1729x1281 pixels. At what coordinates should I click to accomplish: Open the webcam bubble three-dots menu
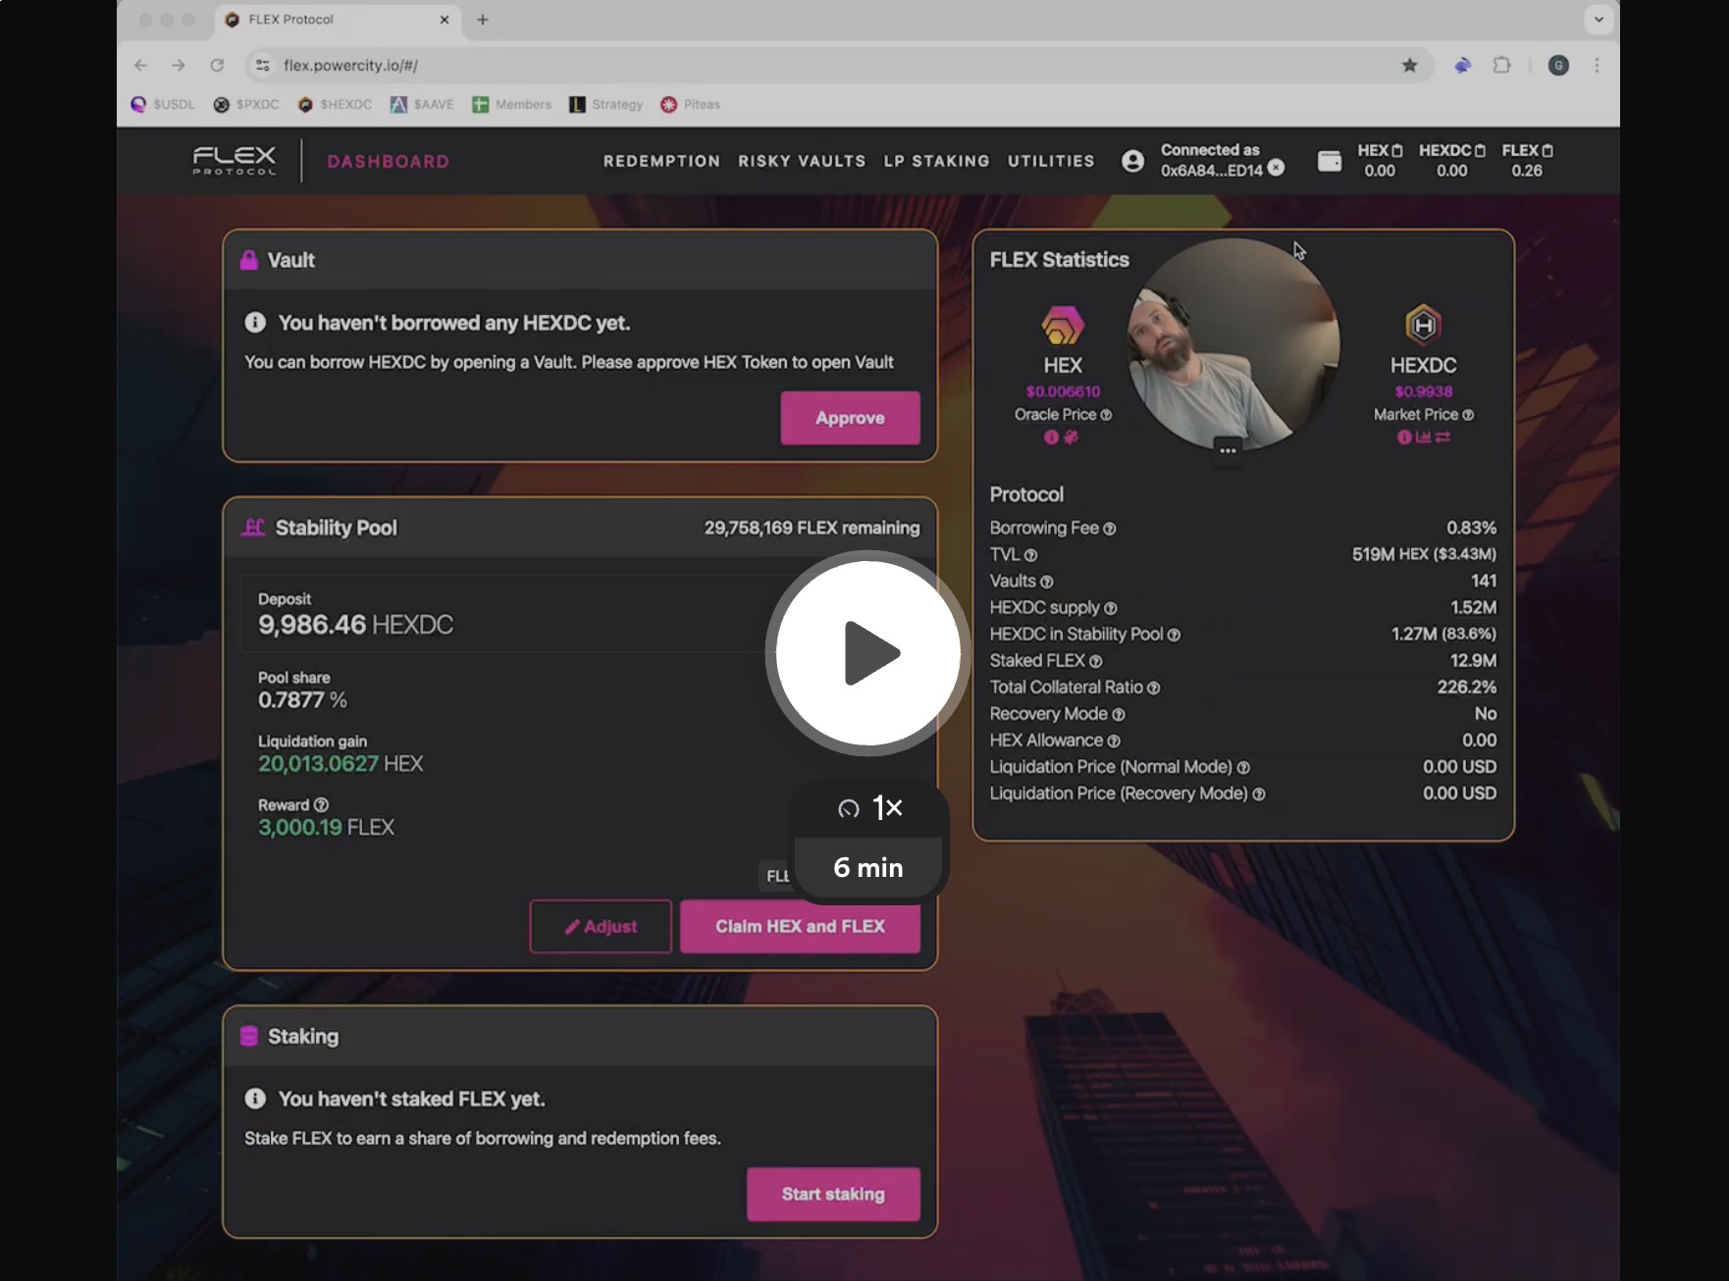click(1228, 450)
